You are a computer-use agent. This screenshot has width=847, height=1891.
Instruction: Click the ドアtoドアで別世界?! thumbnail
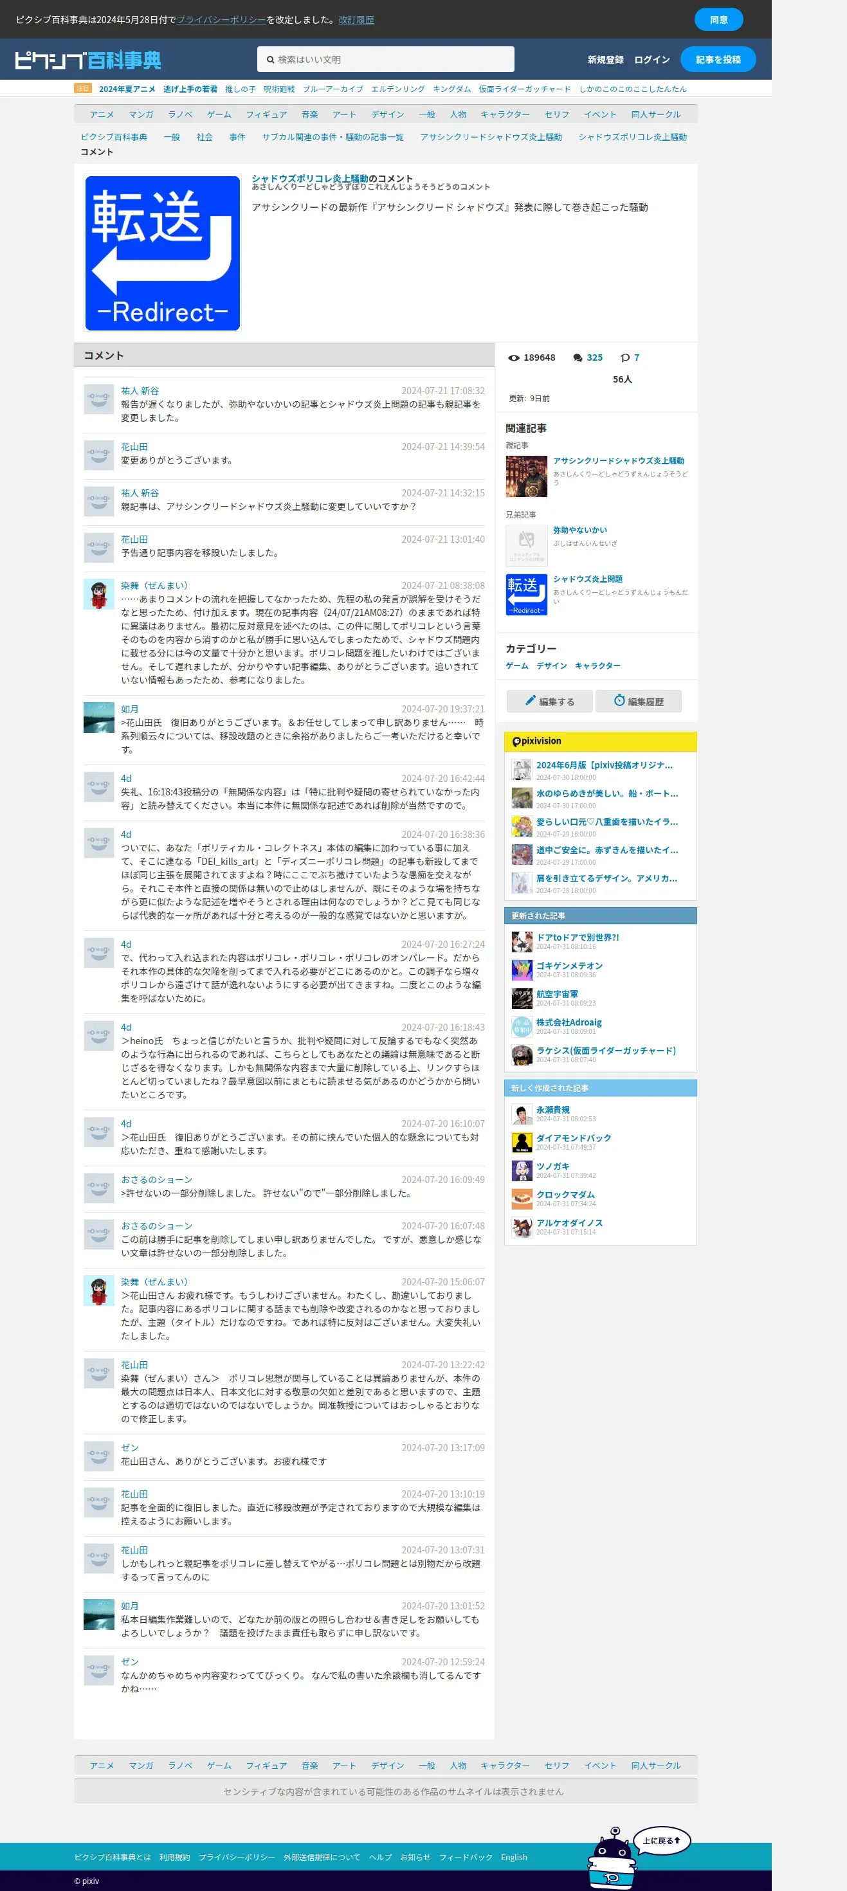click(522, 942)
